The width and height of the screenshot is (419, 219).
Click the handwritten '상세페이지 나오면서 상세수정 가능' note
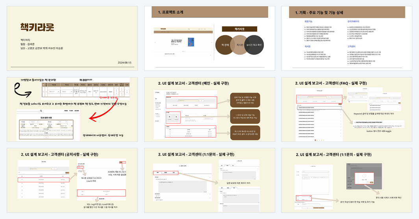103,135
